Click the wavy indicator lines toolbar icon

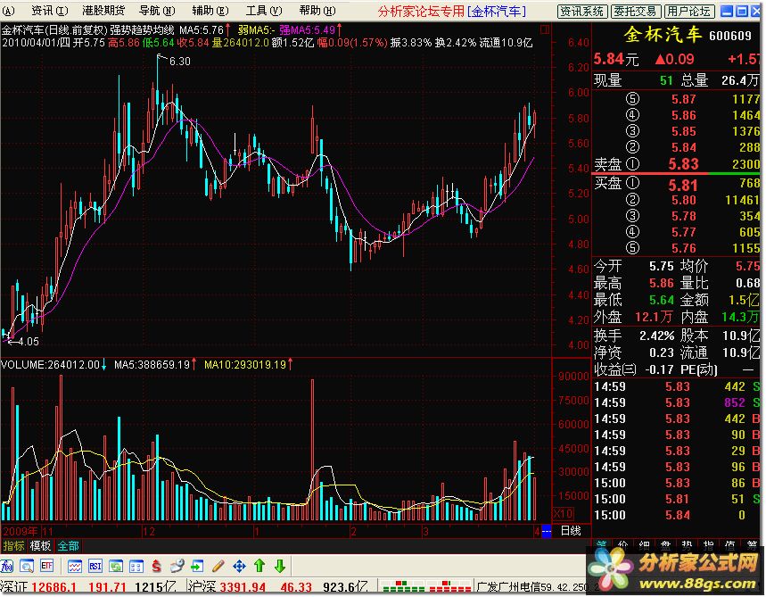[x=75, y=567]
